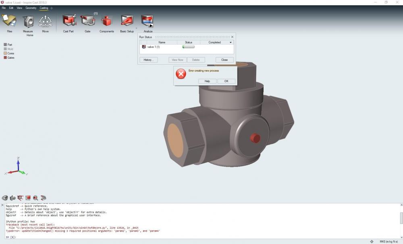Expand the Run Status columns dropdown arrow

[x=231, y=42]
